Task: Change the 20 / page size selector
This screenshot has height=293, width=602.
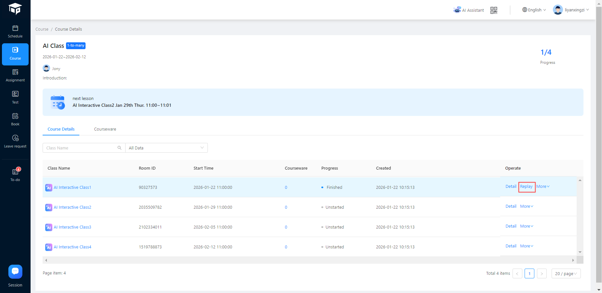Action: (566, 273)
